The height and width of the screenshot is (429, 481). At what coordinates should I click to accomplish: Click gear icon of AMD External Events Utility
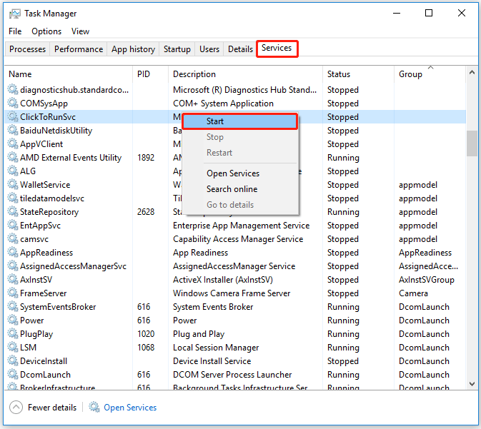coord(13,157)
